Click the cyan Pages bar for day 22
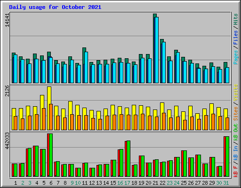Screen dimensions: 241x188 (x=164, y=63)
